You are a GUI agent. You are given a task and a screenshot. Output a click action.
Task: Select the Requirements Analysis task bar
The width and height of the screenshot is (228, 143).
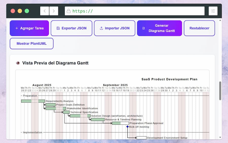pyautogui.click(x=33, y=101)
